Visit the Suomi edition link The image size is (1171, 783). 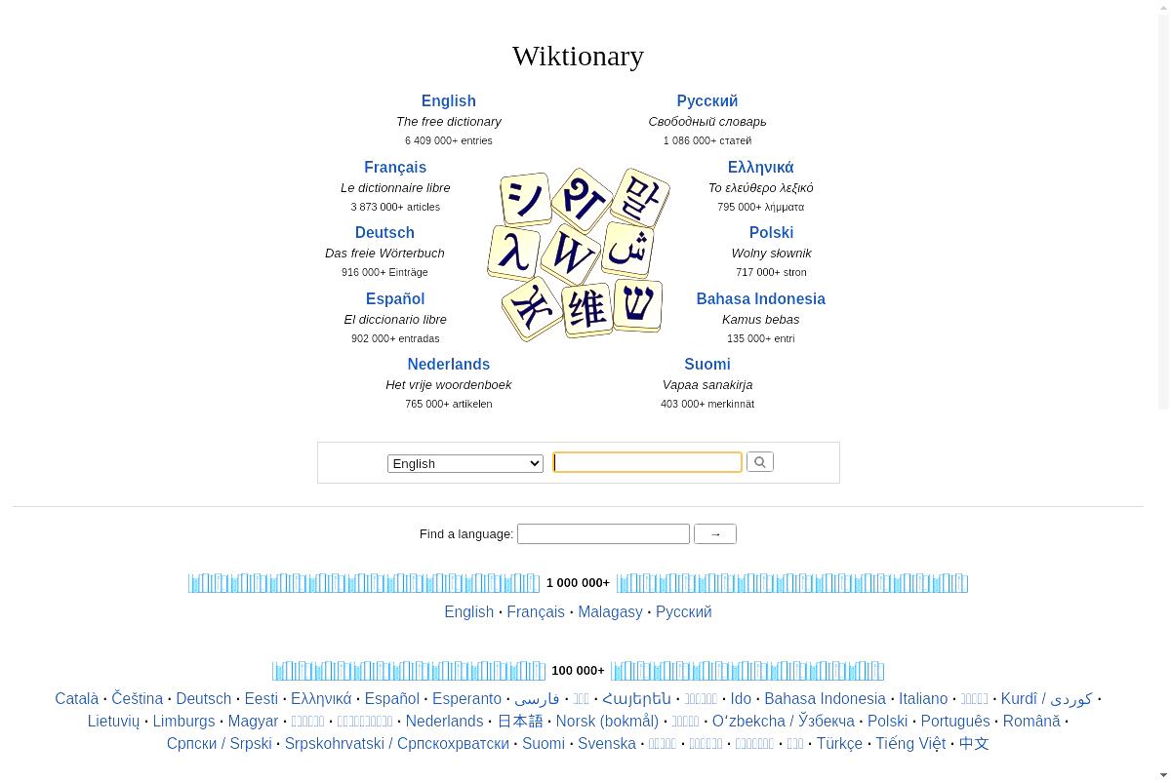pyautogui.click(x=707, y=365)
